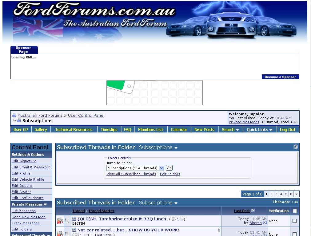The width and height of the screenshot is (311, 236).
Task: Tick the checkbox for Mt. Tamborine cruise thread
Action: tap(294, 221)
